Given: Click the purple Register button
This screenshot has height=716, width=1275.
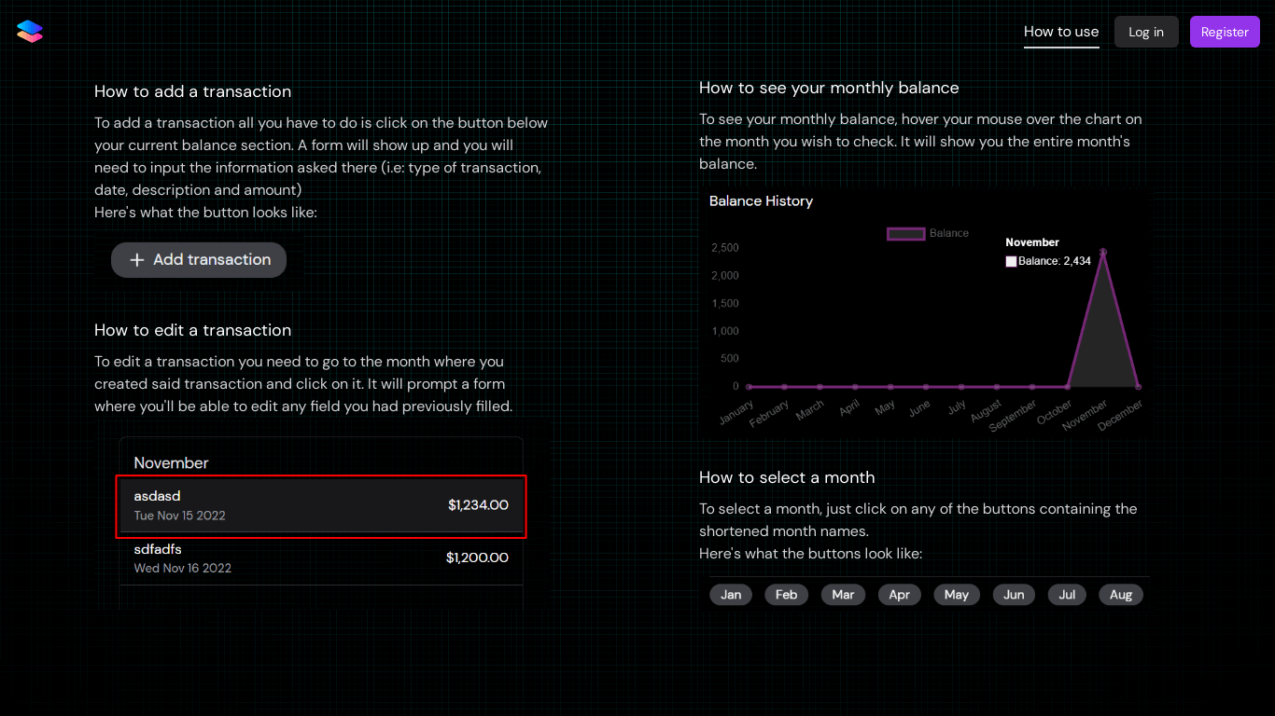Looking at the screenshot, I should click(x=1225, y=31).
